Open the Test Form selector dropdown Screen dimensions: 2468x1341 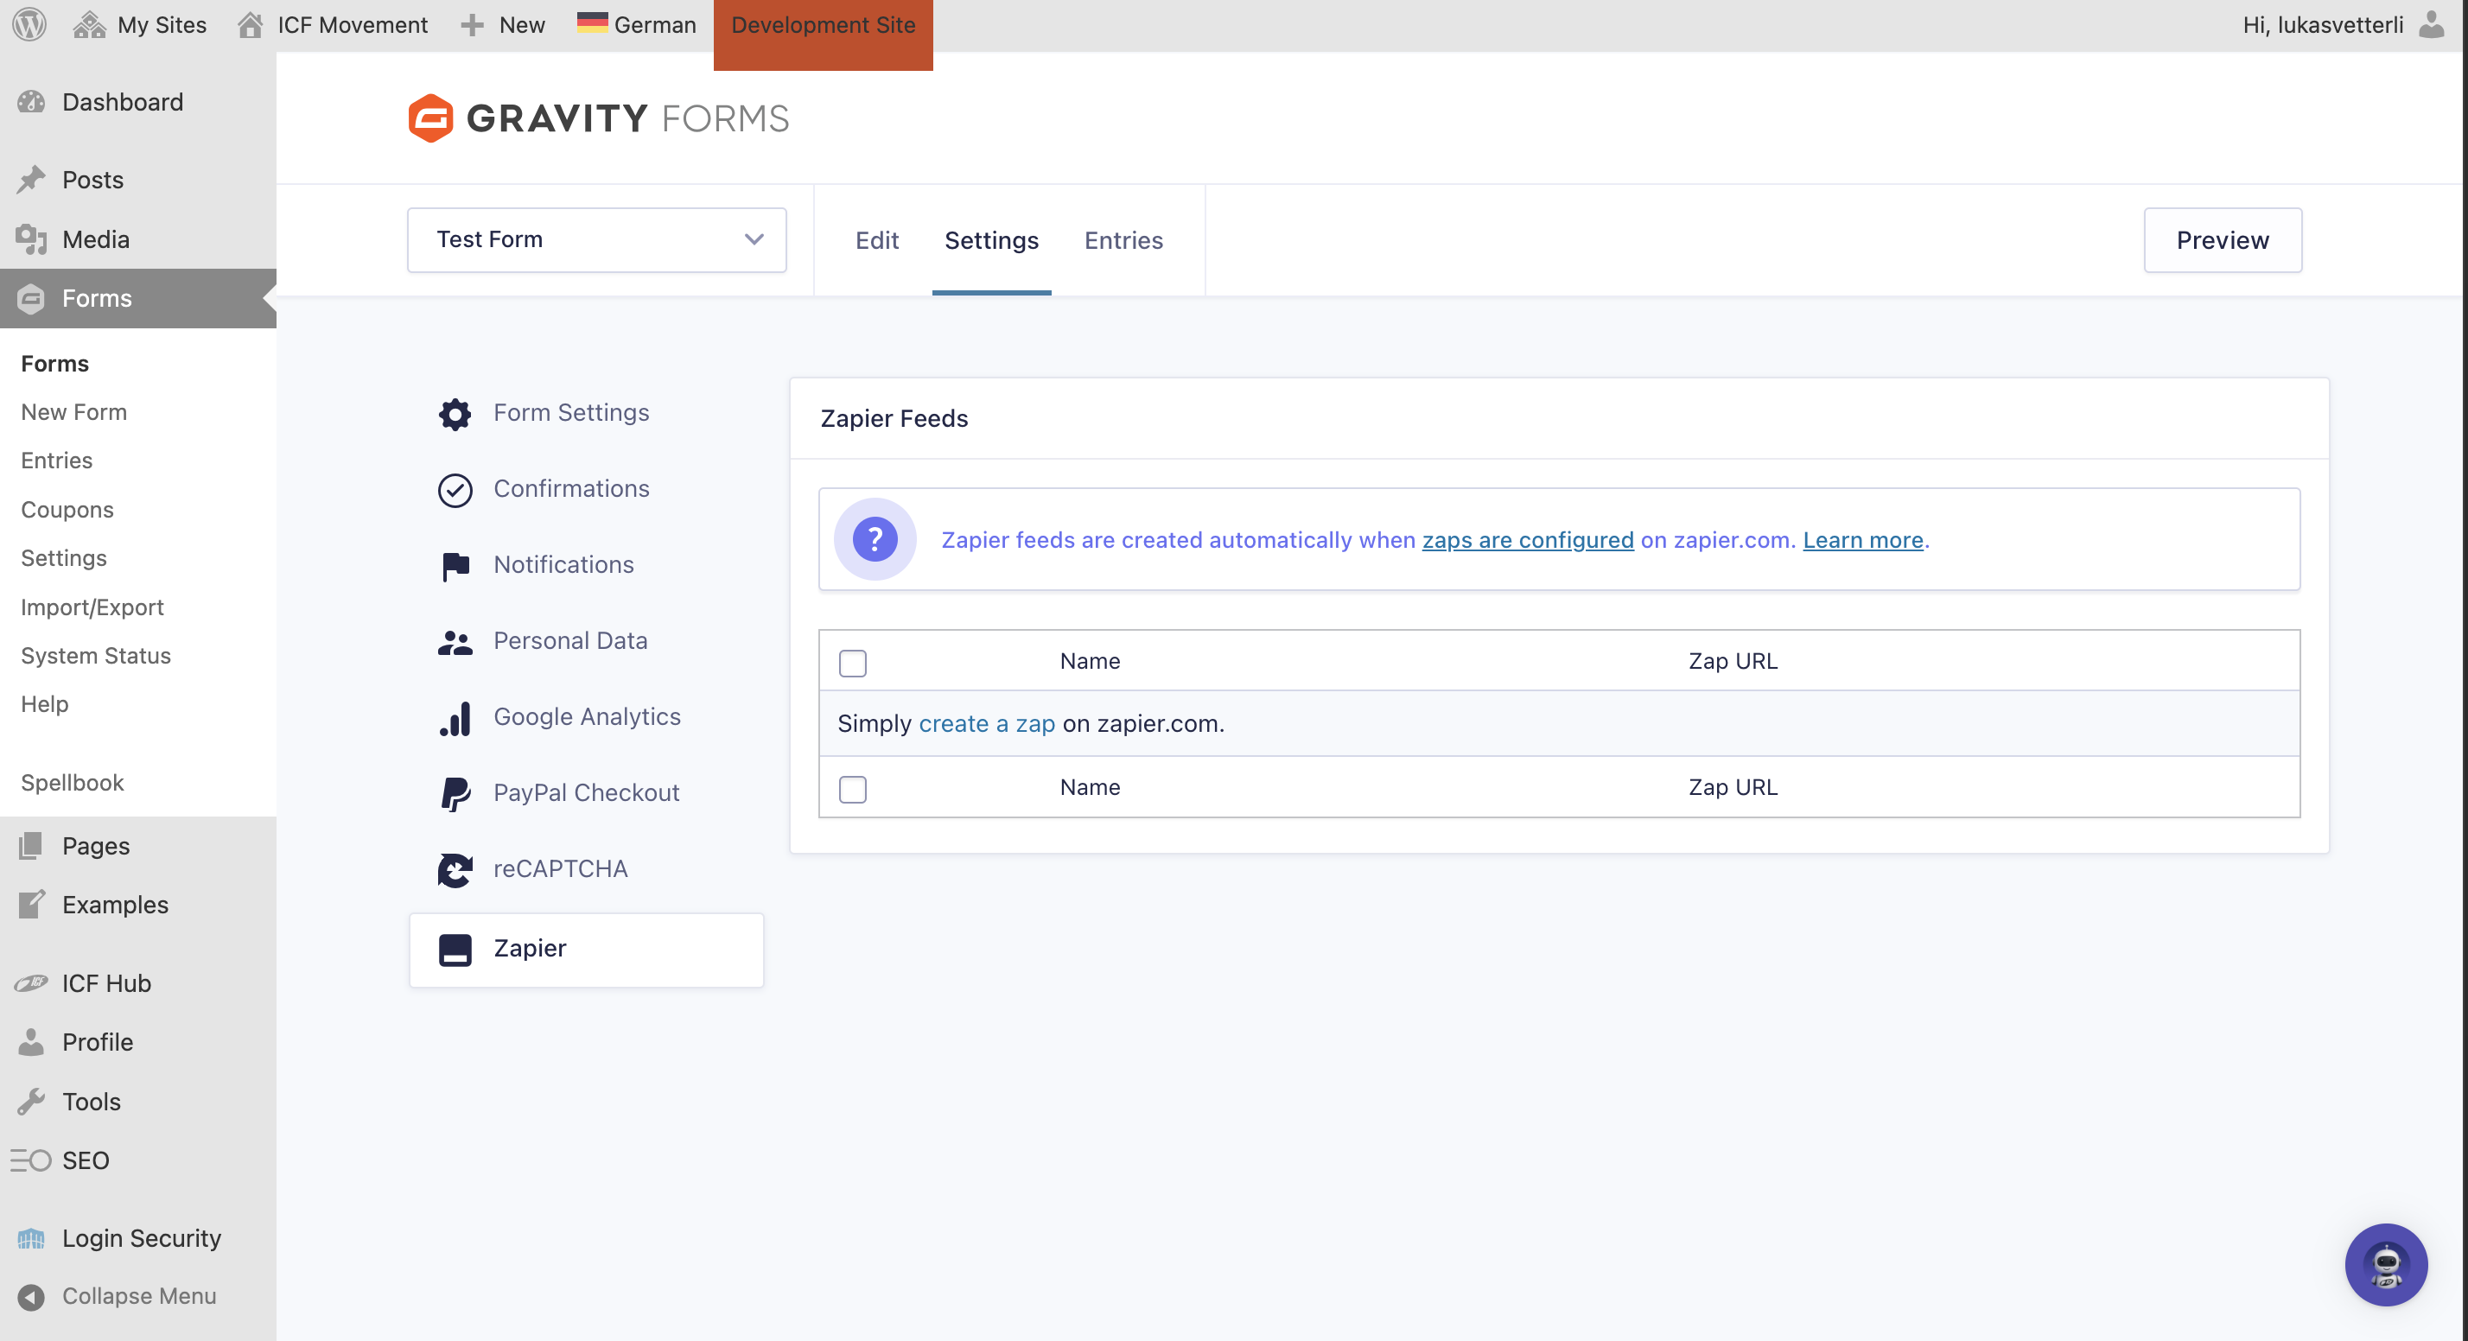[x=596, y=239]
